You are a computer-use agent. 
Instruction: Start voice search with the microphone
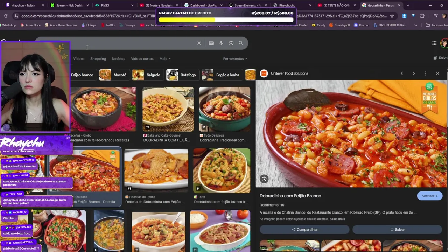[221, 43]
